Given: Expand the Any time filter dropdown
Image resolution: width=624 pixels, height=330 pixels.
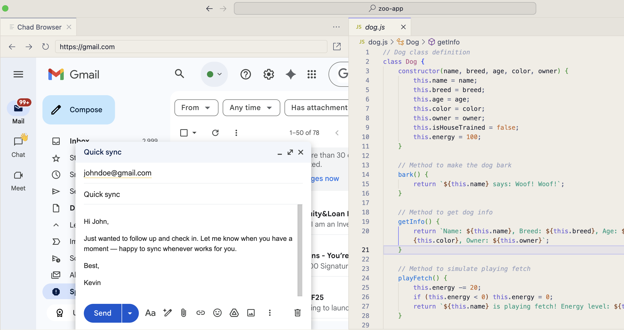Looking at the screenshot, I should click(251, 108).
